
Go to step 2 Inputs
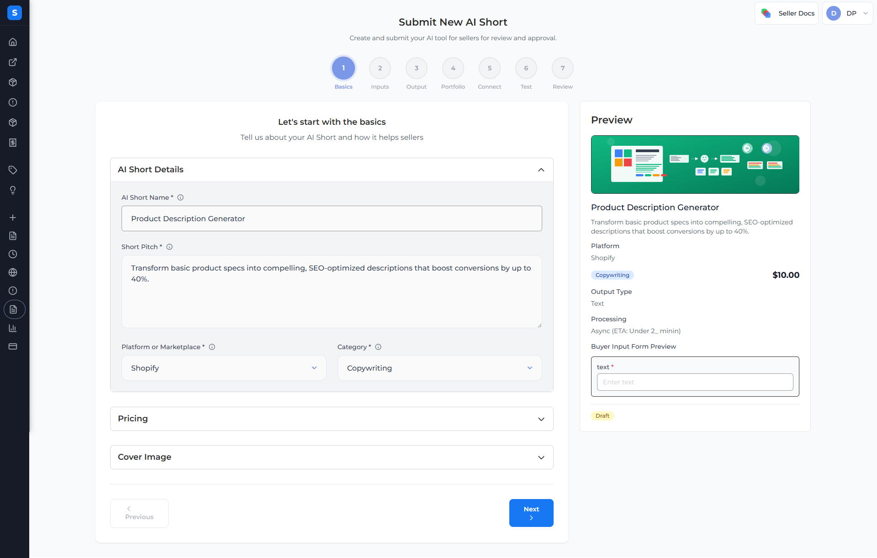pos(380,69)
